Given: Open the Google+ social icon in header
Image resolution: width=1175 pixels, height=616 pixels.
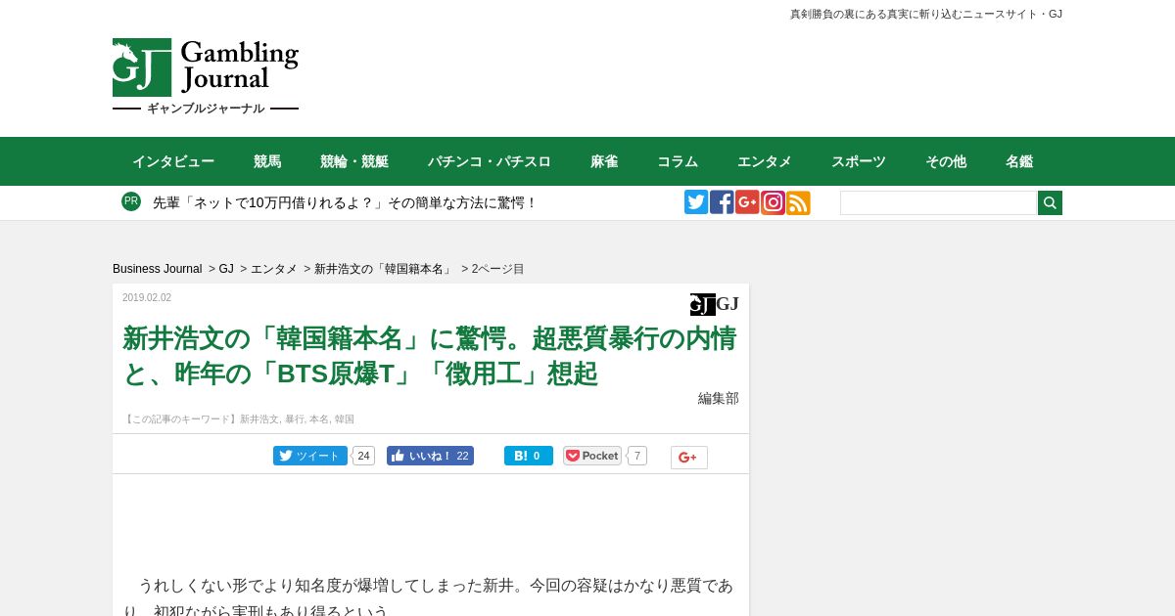Looking at the screenshot, I should tap(747, 202).
